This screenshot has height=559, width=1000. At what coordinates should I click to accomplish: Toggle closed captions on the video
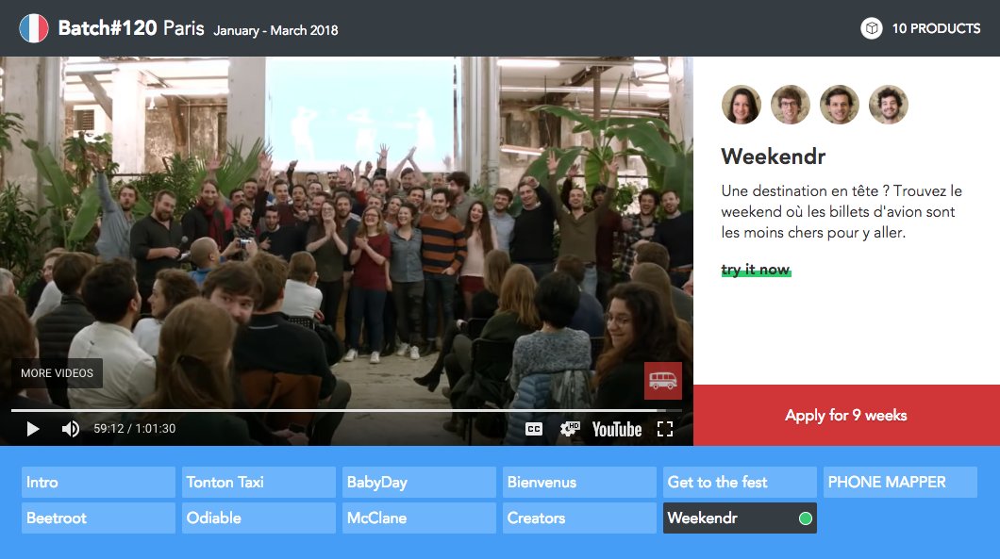pyautogui.click(x=534, y=429)
